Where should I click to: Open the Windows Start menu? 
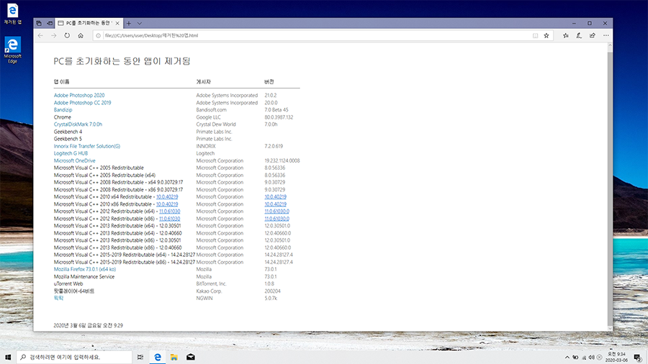point(8,357)
